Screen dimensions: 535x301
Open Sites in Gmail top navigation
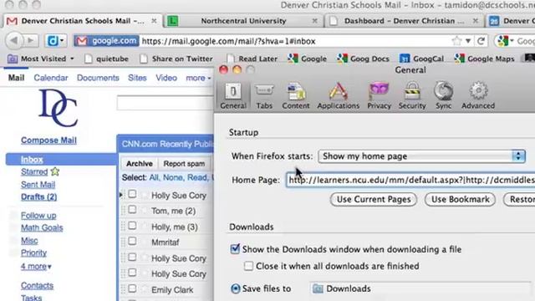pos(137,78)
